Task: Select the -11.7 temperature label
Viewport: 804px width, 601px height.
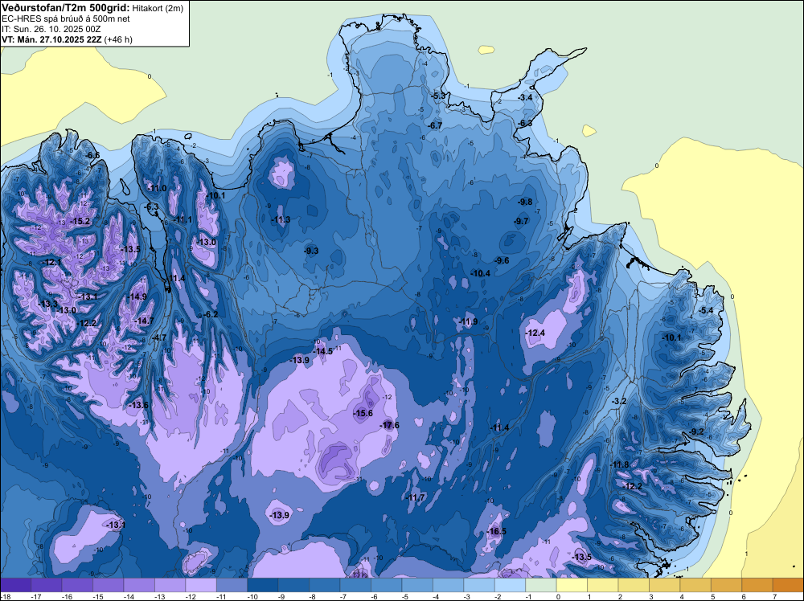Action: coord(416,497)
